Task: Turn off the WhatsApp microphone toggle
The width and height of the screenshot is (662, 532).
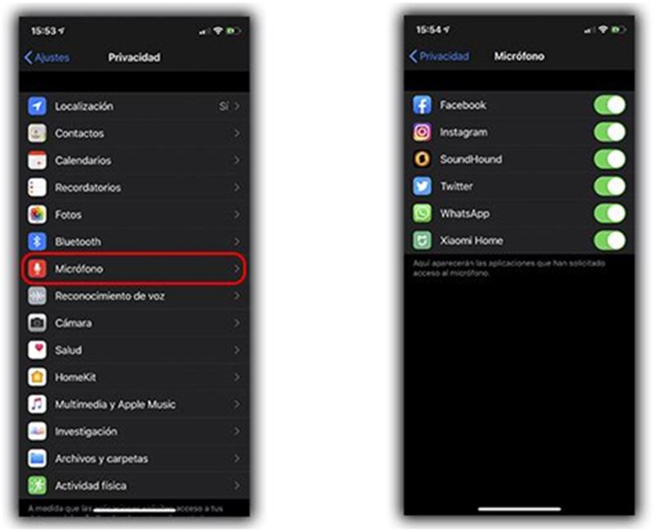Action: [609, 213]
